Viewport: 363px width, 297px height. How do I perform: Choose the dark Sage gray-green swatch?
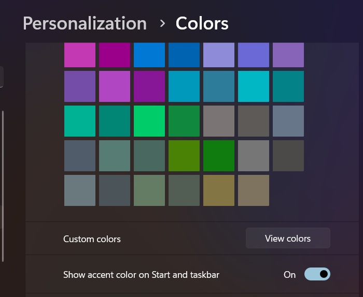point(184,190)
